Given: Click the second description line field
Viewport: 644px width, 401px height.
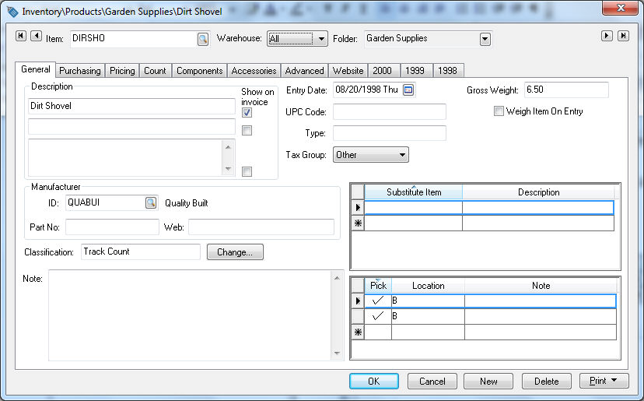Looking at the screenshot, I should click(131, 127).
